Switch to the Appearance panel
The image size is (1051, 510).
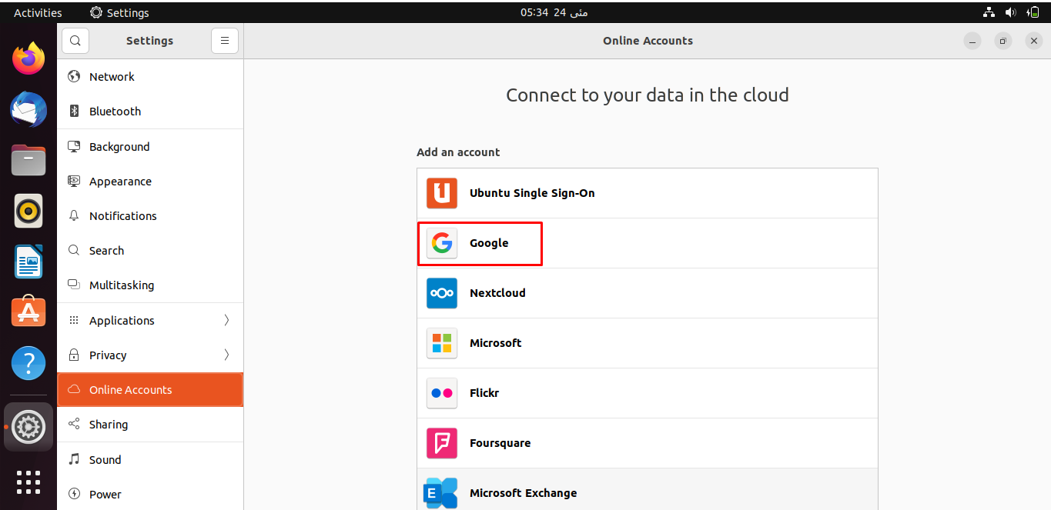tap(150, 182)
